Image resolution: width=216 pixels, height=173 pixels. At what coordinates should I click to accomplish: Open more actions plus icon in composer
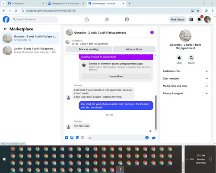tap(67, 138)
